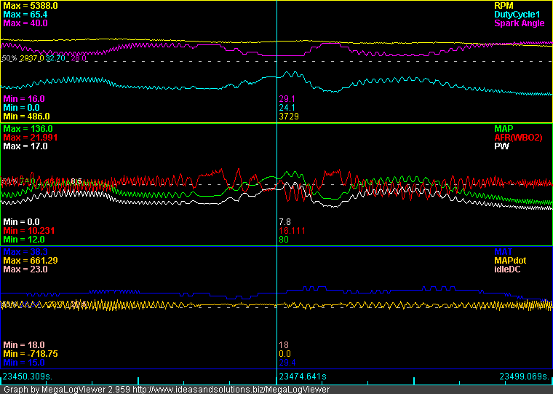The width and height of the screenshot is (553, 394).
Task: Select the cyan 'Min = 0.0' duty cycle value
Action: point(22,108)
